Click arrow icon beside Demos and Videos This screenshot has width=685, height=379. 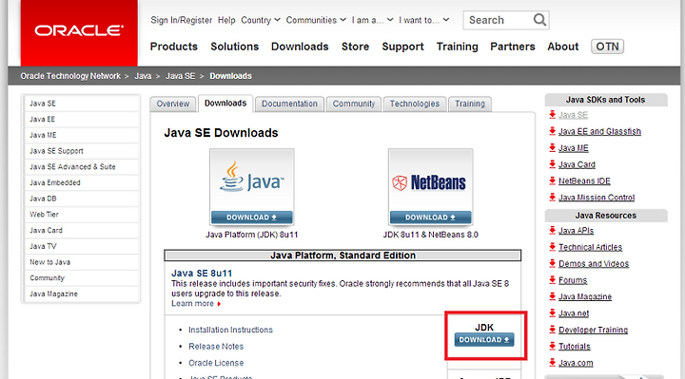tap(552, 263)
